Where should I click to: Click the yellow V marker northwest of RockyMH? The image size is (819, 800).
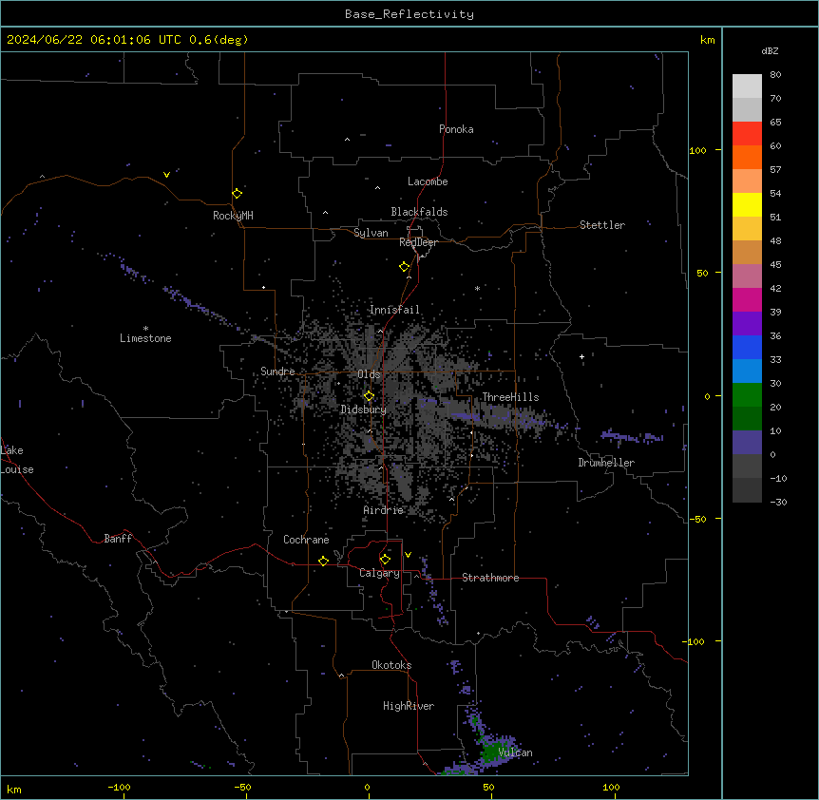pyautogui.click(x=166, y=175)
